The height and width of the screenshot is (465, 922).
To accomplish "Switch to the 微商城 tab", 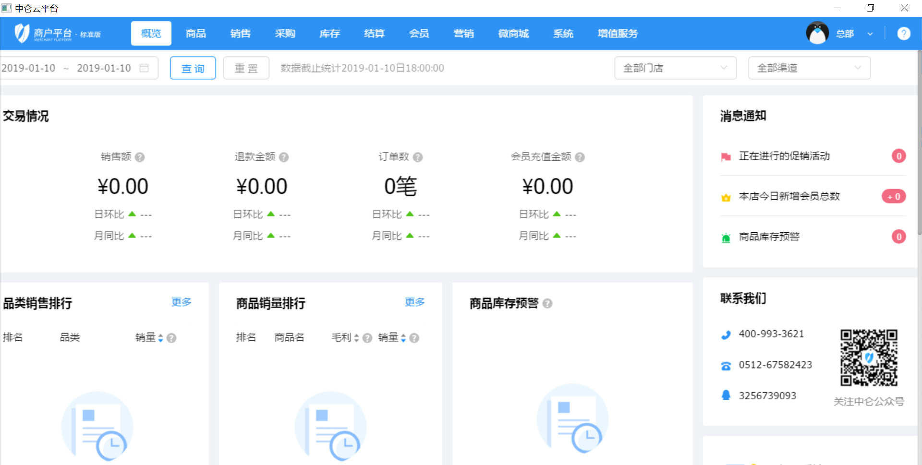I will pos(513,33).
